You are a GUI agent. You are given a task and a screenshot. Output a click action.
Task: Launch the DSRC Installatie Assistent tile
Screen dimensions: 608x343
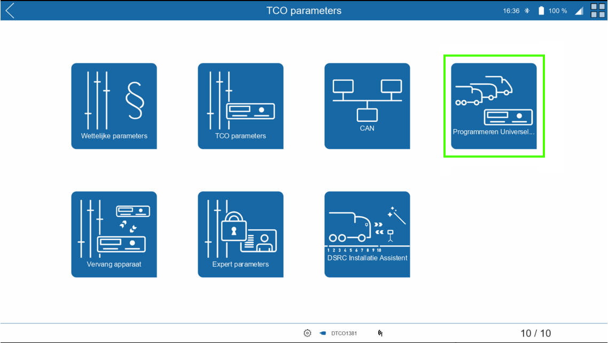tap(367, 234)
